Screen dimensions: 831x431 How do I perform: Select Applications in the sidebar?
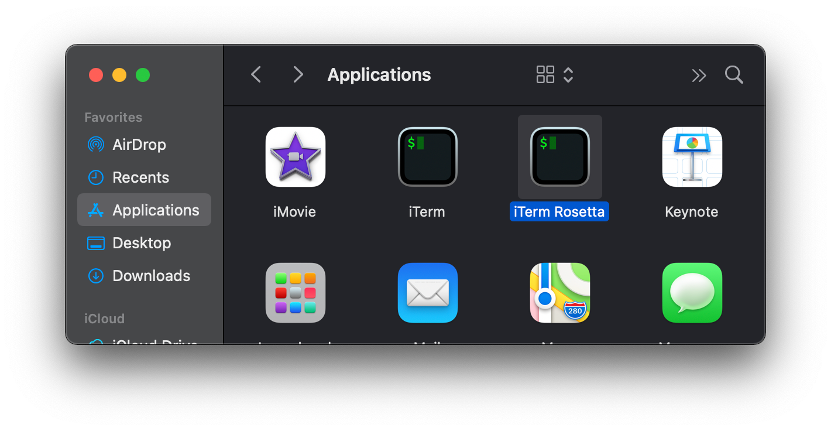coord(144,210)
